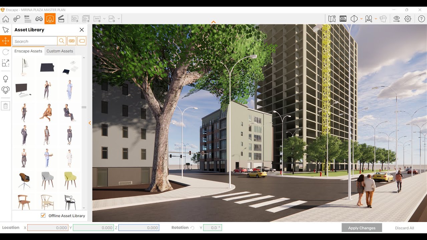Click the Apply Changes button

point(362,228)
